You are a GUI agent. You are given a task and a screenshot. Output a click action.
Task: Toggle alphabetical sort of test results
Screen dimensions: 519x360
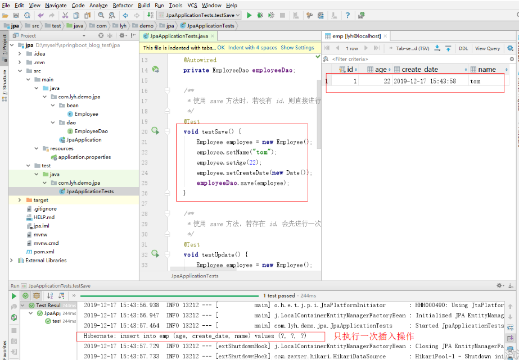tap(51, 295)
